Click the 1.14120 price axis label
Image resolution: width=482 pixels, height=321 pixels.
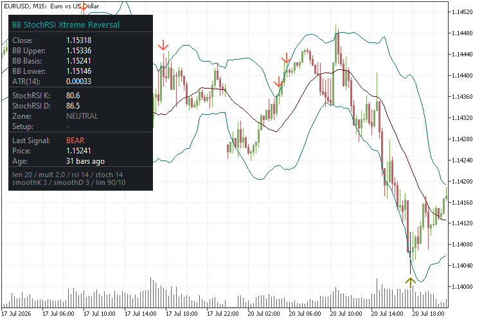(x=462, y=223)
